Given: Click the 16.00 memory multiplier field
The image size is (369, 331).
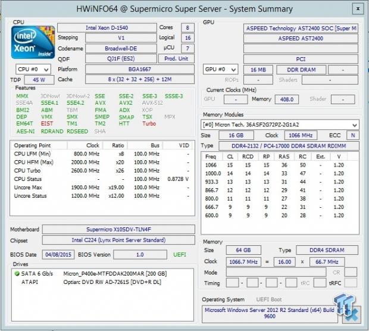Looking at the screenshot, I should tap(284, 262).
